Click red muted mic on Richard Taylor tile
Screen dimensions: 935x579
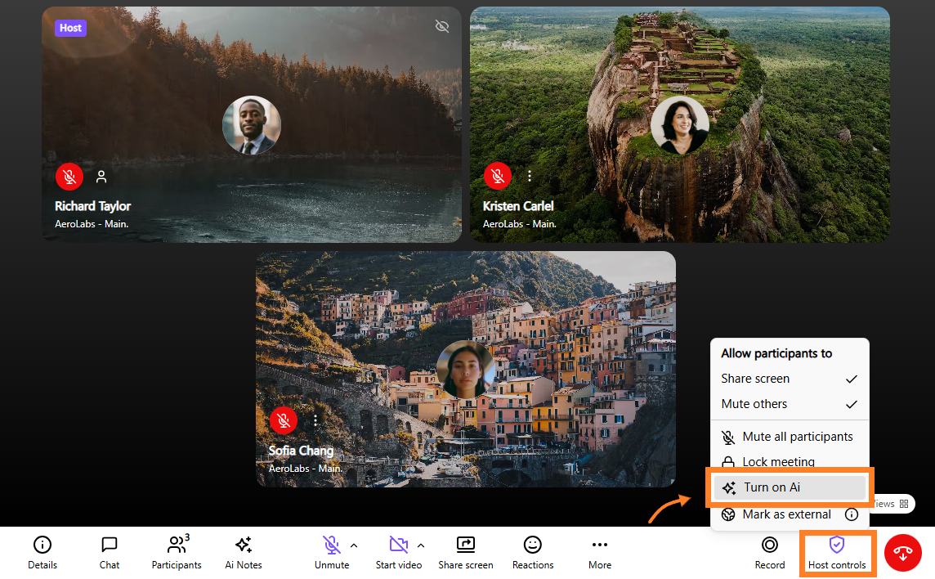pos(69,176)
